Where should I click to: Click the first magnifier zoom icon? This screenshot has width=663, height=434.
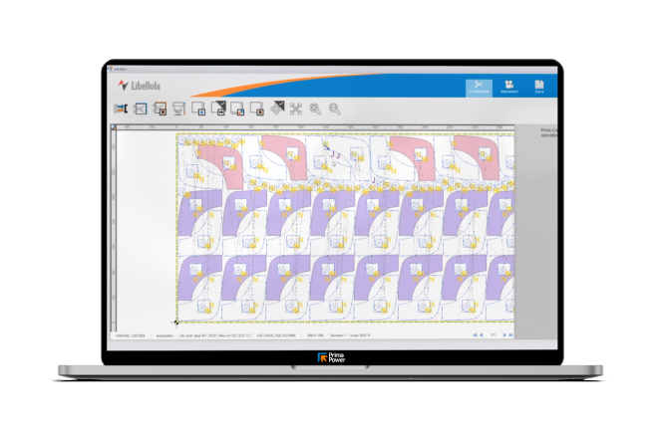pos(315,108)
